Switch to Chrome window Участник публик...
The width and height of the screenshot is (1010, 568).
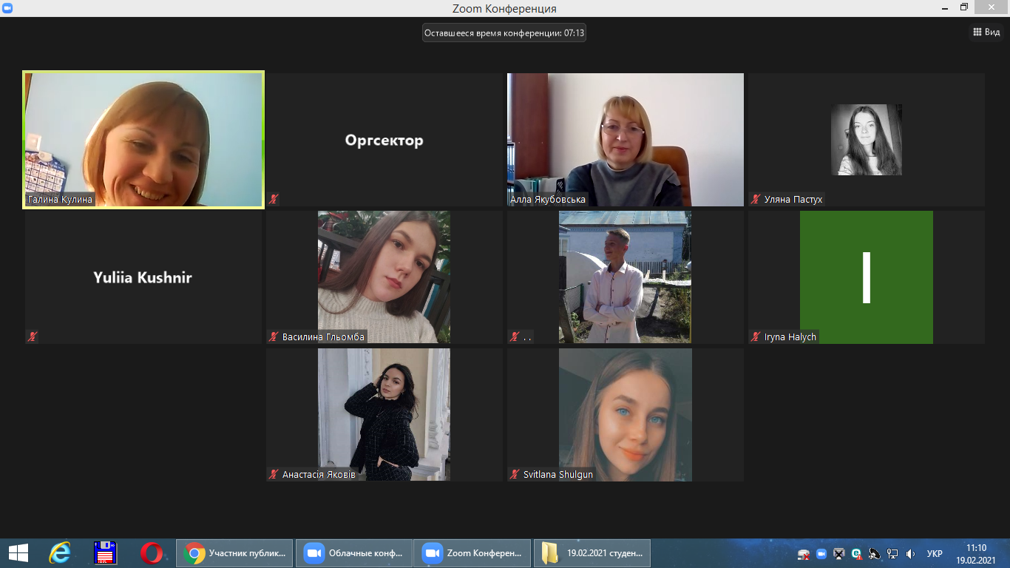234,552
